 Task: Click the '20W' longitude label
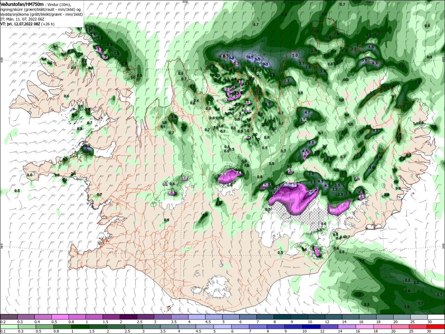(185, 2)
